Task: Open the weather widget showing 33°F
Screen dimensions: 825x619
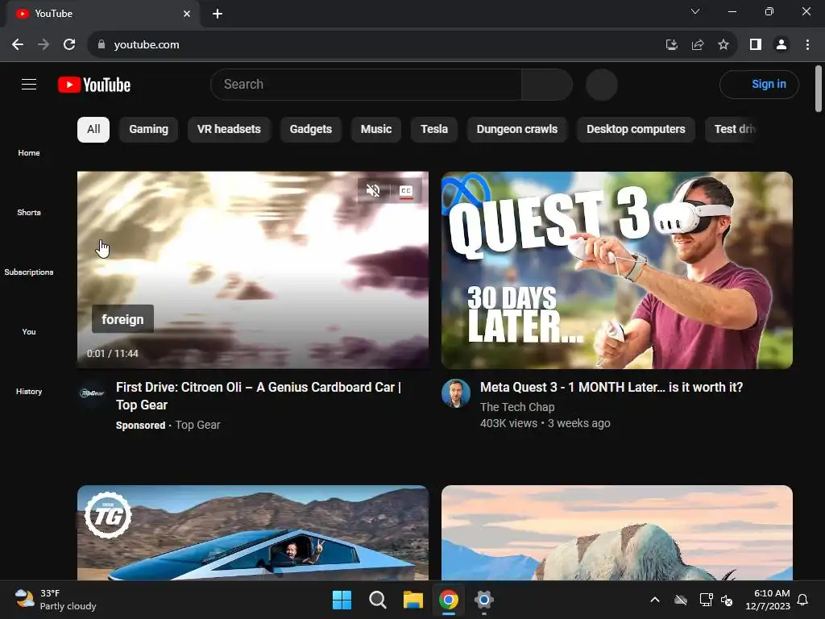Action: pos(56,600)
